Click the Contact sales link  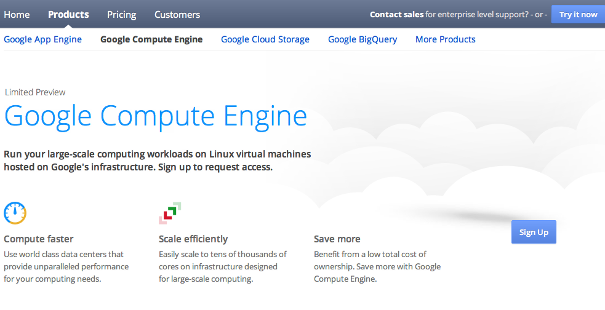(396, 14)
